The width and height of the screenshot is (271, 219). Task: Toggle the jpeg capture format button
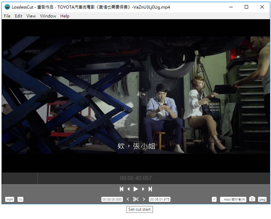point(262,199)
